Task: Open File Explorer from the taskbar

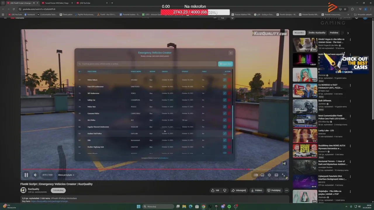Action: 184,206
